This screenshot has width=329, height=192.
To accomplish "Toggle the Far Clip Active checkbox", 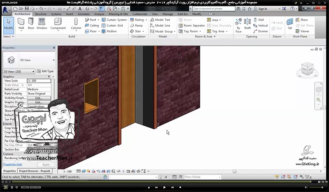I will (29, 141).
